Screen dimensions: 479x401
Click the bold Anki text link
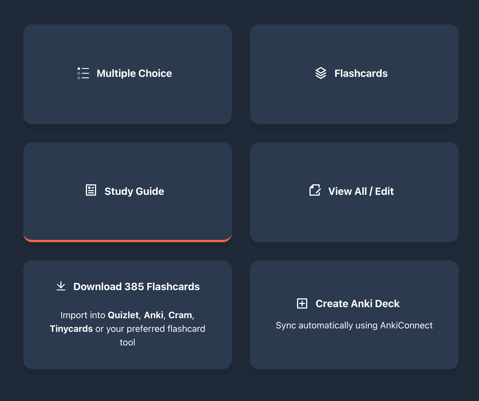pyautogui.click(x=153, y=315)
